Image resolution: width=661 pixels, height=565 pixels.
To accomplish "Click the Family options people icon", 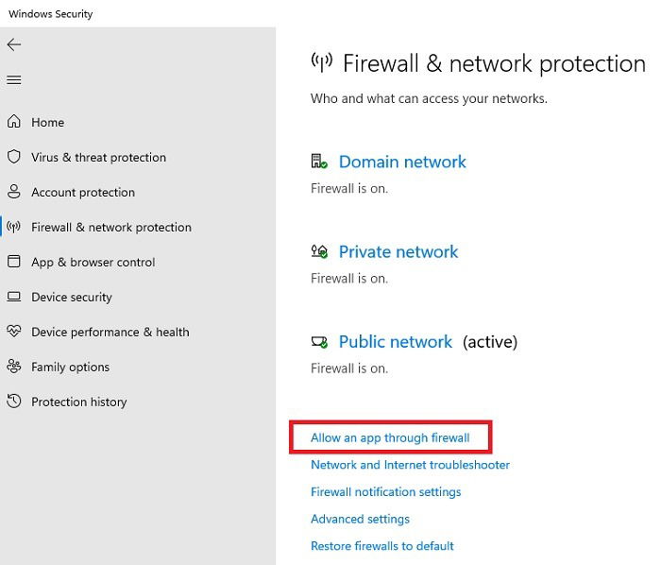I will tap(14, 367).
